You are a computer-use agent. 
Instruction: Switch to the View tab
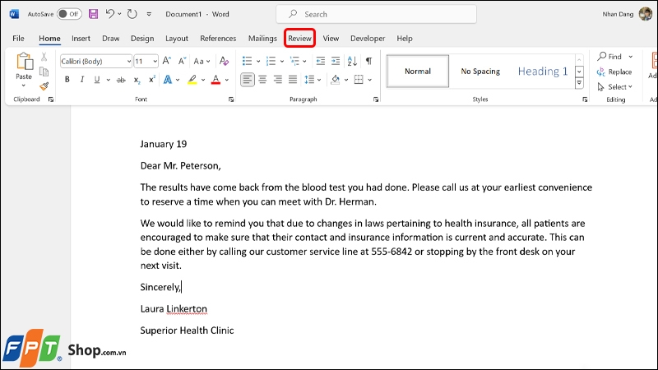point(331,38)
